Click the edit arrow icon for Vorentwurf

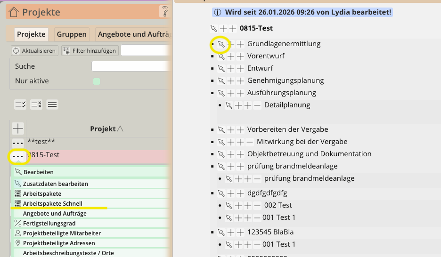click(x=221, y=56)
